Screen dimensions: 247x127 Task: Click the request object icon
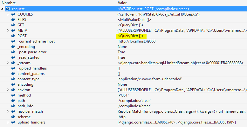(x=8, y=9)
